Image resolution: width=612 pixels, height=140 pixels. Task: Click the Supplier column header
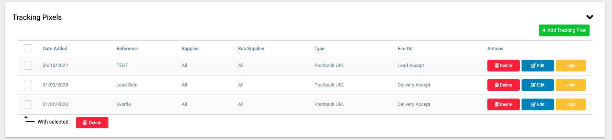(190, 48)
